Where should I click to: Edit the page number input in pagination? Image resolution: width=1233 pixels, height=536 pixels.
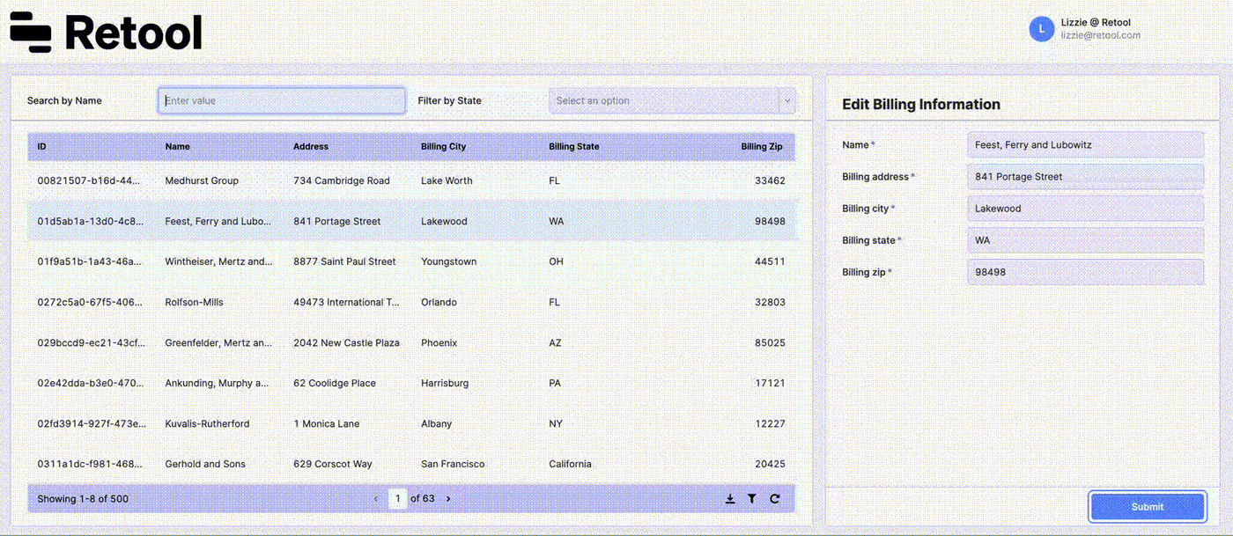tap(397, 498)
